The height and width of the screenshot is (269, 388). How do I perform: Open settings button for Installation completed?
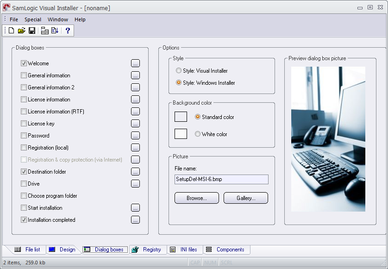pos(135,220)
